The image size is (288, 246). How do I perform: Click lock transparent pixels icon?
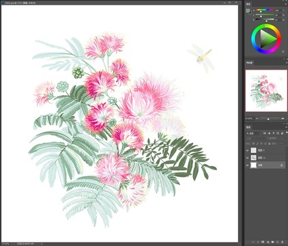[253, 143]
